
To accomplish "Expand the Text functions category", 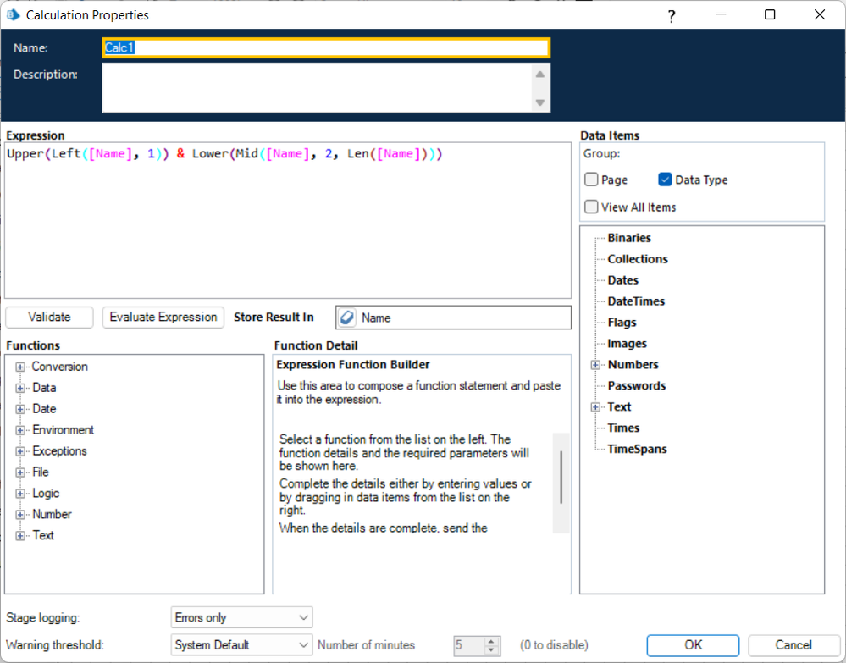I will pos(20,535).
